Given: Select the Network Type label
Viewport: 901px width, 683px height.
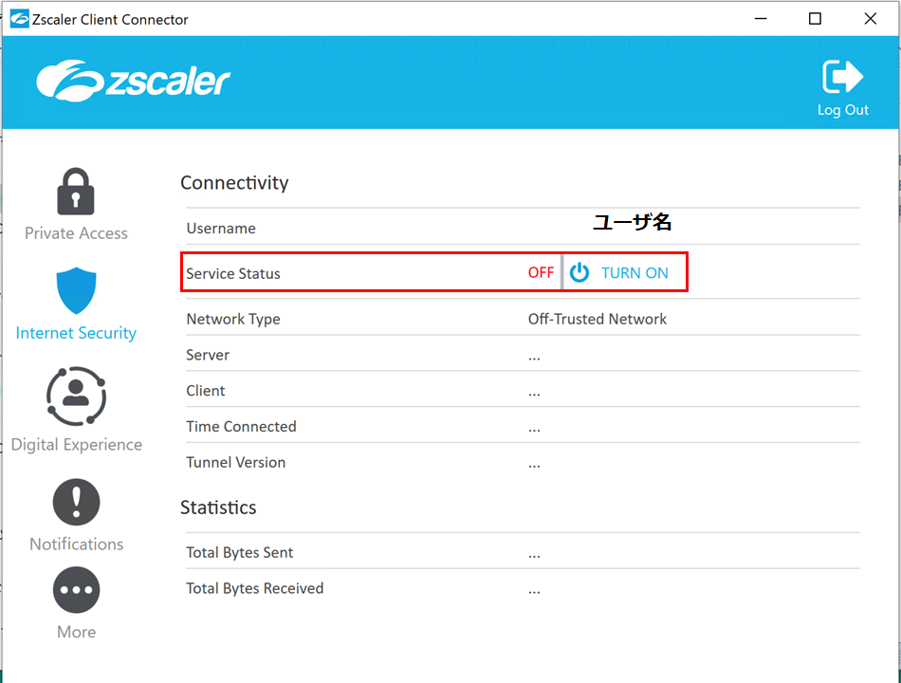Looking at the screenshot, I should coord(232,319).
